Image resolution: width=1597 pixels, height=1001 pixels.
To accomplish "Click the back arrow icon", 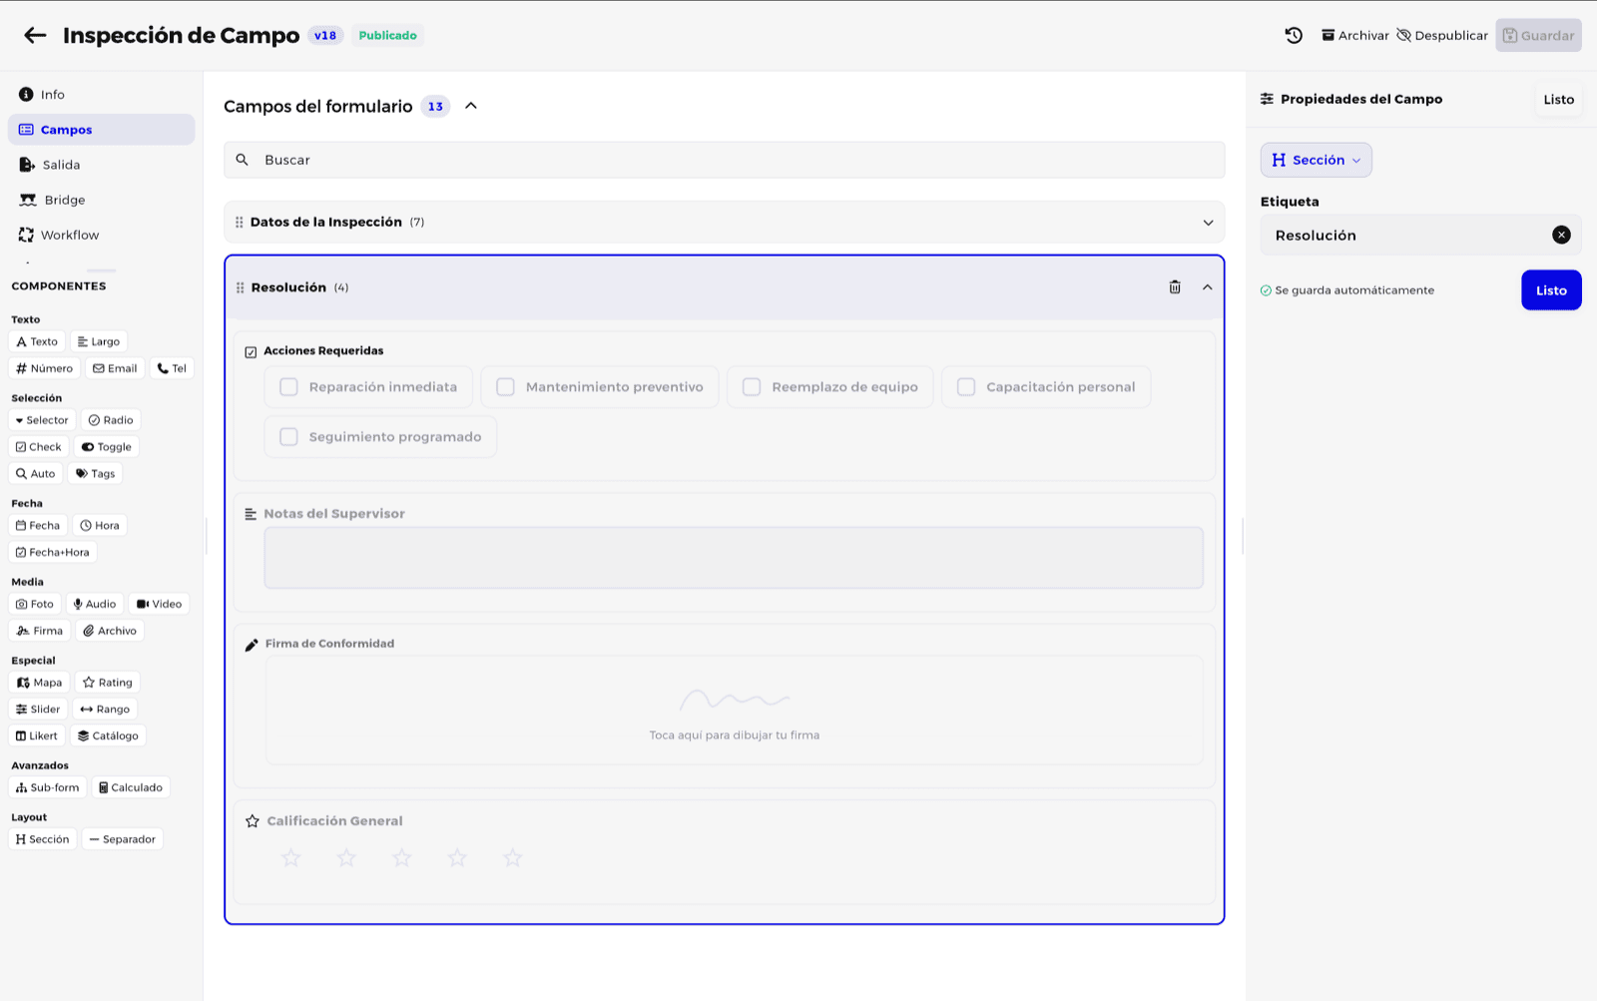I will coord(35,35).
